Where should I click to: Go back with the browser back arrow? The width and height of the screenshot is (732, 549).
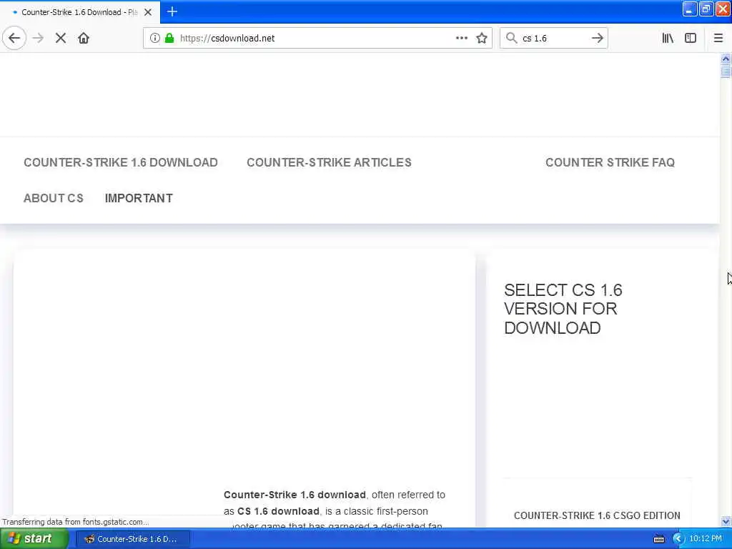[x=14, y=39]
